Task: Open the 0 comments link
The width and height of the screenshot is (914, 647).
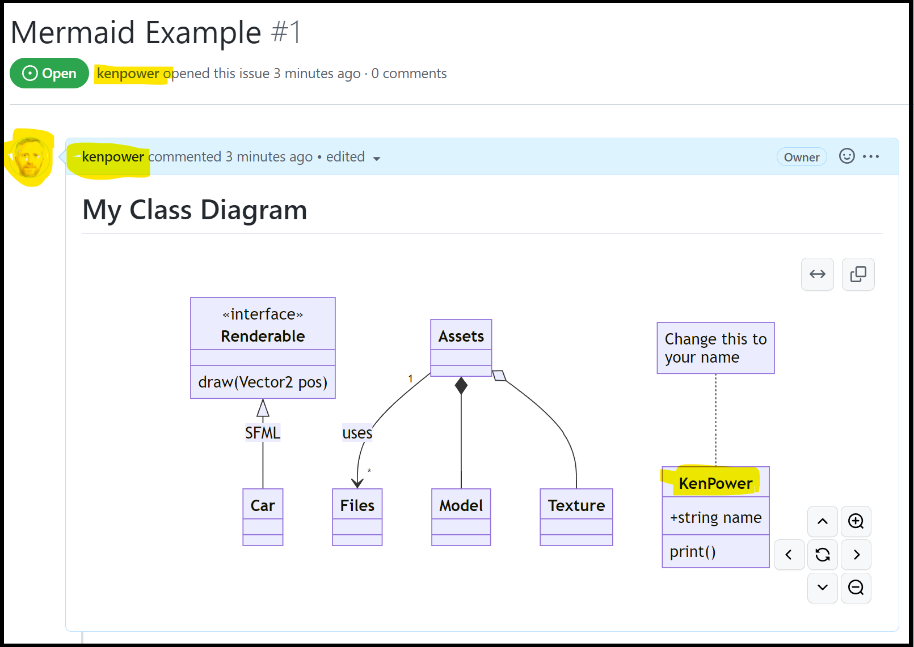Action: pos(409,73)
